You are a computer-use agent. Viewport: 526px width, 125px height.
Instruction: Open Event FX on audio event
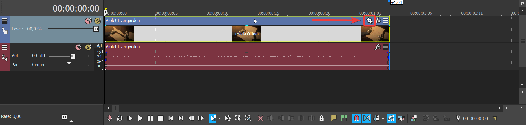point(378,47)
